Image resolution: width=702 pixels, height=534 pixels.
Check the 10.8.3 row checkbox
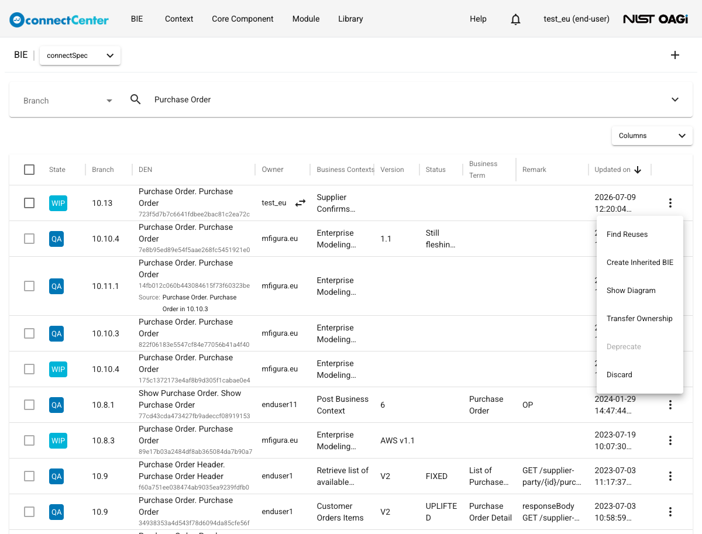[x=29, y=440]
